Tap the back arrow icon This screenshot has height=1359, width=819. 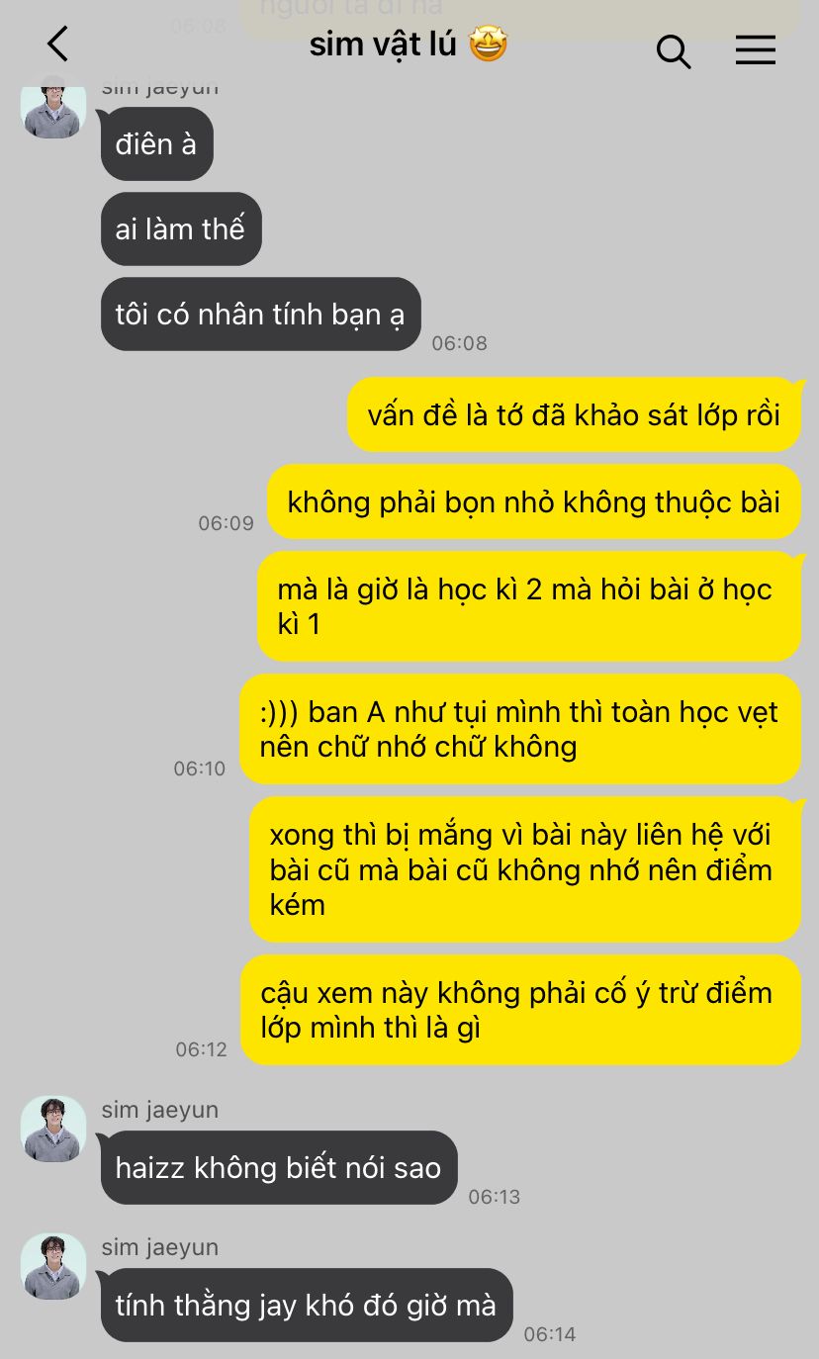coord(58,45)
